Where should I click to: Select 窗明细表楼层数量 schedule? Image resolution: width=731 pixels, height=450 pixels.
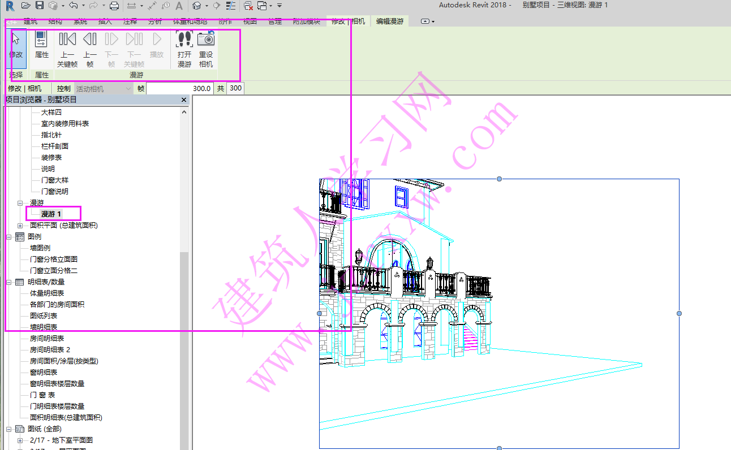click(x=57, y=383)
